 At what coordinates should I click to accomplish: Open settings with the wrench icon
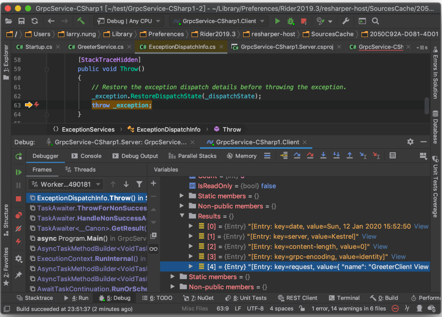346,21
